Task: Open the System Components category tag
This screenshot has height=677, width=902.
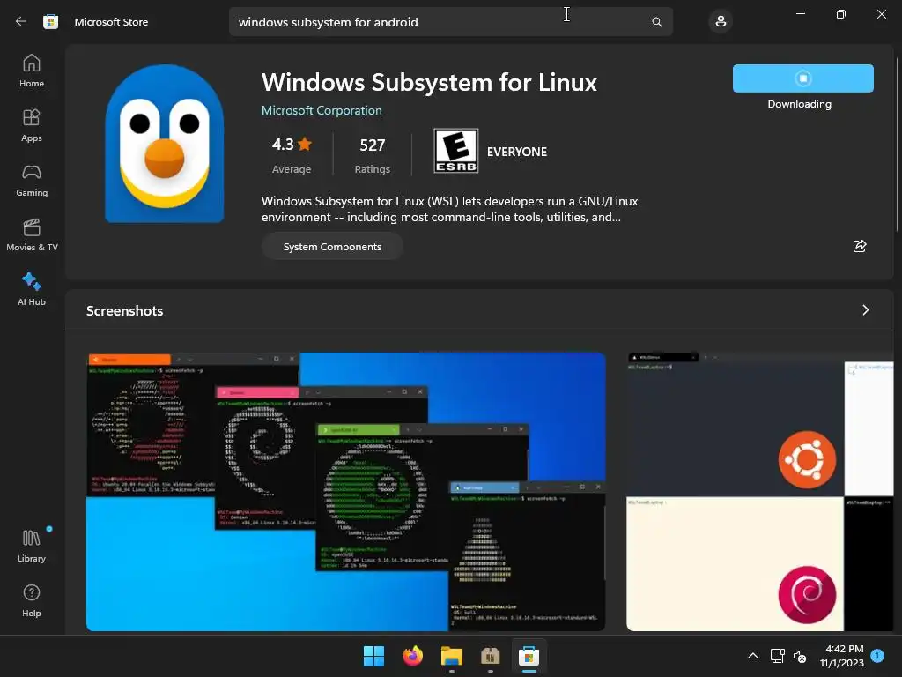Action: click(332, 247)
